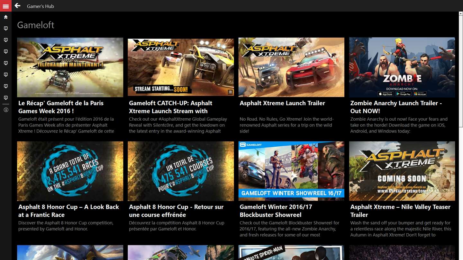The width and height of the screenshot is (463, 260).
Task: Click the vertical scrollbar thumb
Action: 461,71
